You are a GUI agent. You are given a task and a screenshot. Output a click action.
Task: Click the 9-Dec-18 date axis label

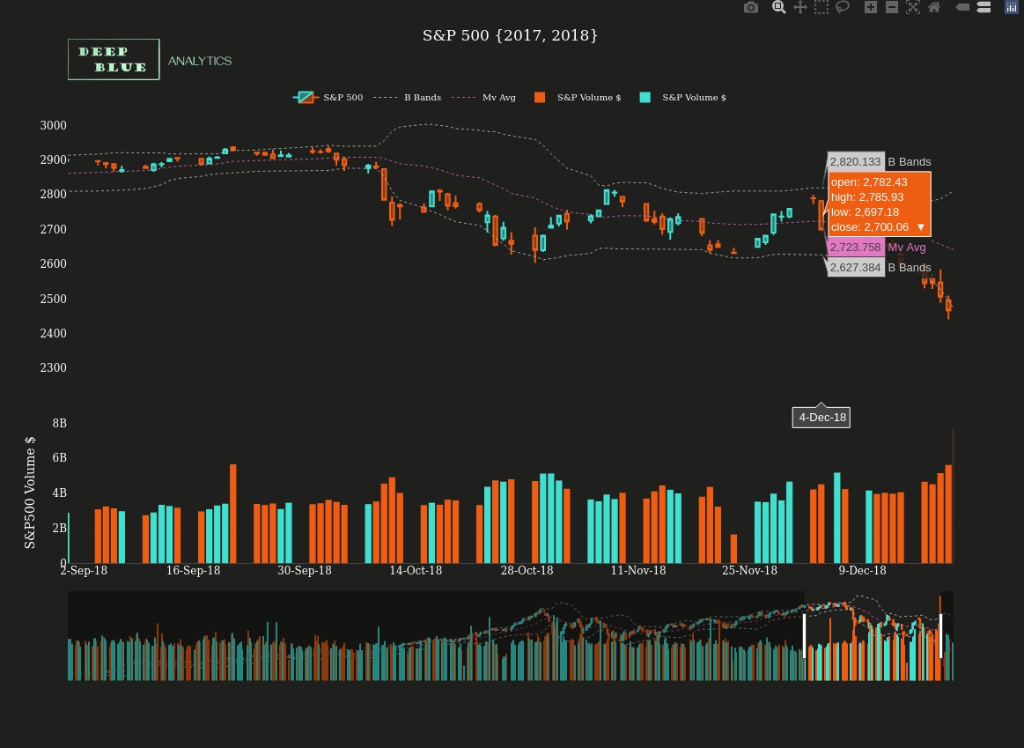pos(862,570)
